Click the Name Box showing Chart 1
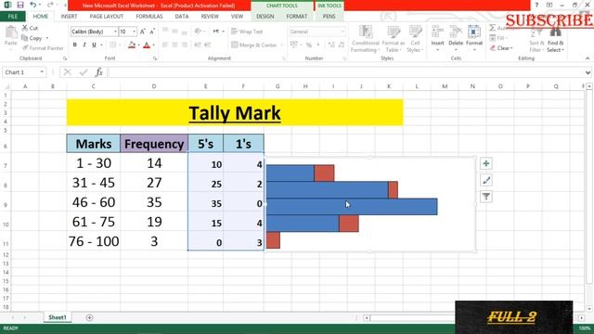This screenshot has height=334, width=594. click(20, 72)
